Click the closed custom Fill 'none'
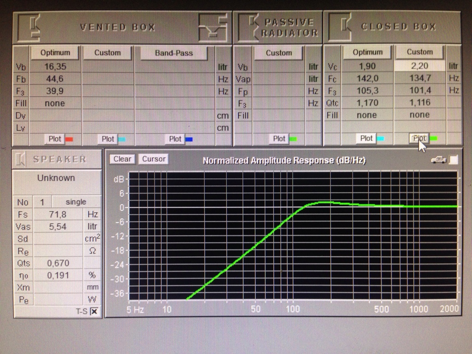 pos(419,115)
